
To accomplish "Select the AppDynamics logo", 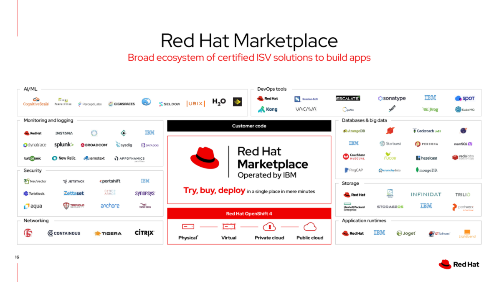I will [129, 158].
